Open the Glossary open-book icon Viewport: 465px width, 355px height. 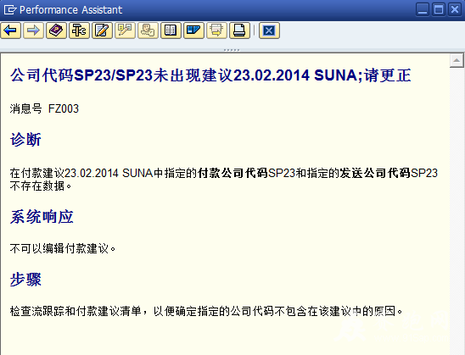171,31
